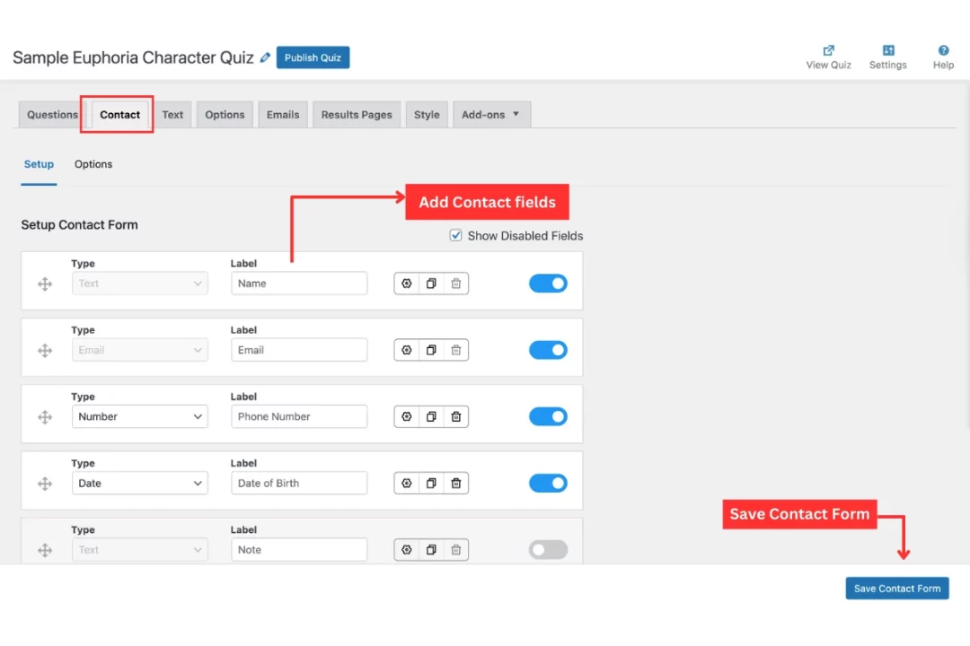Click the Publish Quiz button
The height and width of the screenshot is (646, 970).
(313, 57)
